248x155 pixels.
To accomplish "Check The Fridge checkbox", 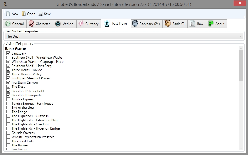I will (x=8, y=112).
